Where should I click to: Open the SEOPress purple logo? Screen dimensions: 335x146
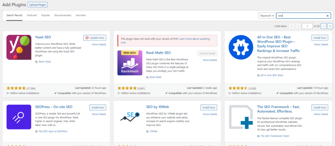pyautogui.click(x=19, y=117)
